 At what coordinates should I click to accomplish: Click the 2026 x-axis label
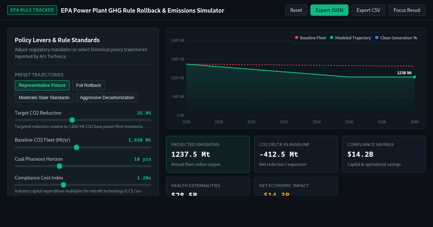point(186,122)
